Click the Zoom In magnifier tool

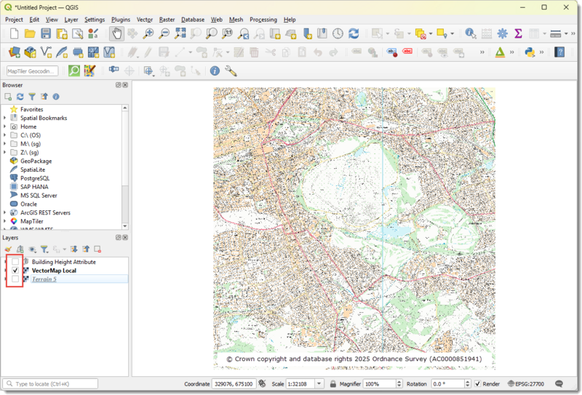[x=148, y=33]
